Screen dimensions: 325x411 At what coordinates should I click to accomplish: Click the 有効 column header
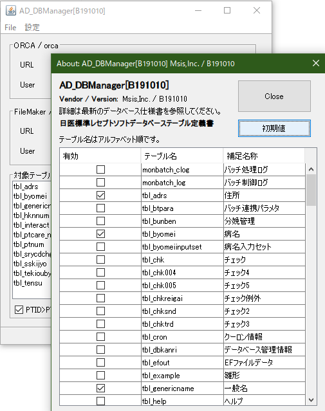pos(100,156)
